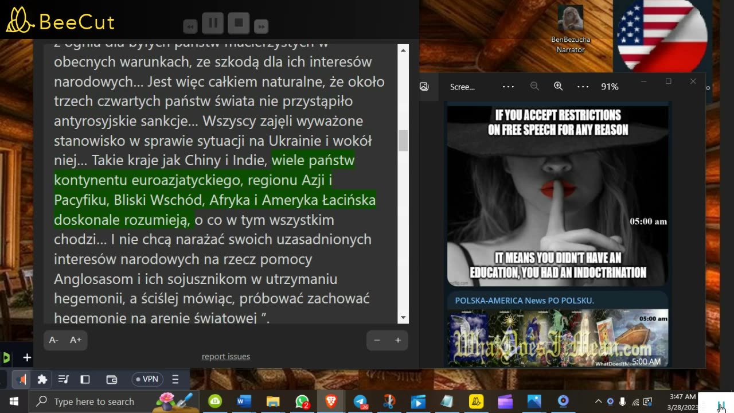Open the Brave wallet icon
The height and width of the screenshot is (413, 734).
click(112, 379)
